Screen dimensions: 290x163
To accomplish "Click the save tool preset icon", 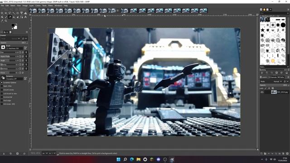I will [x=4, y=153].
